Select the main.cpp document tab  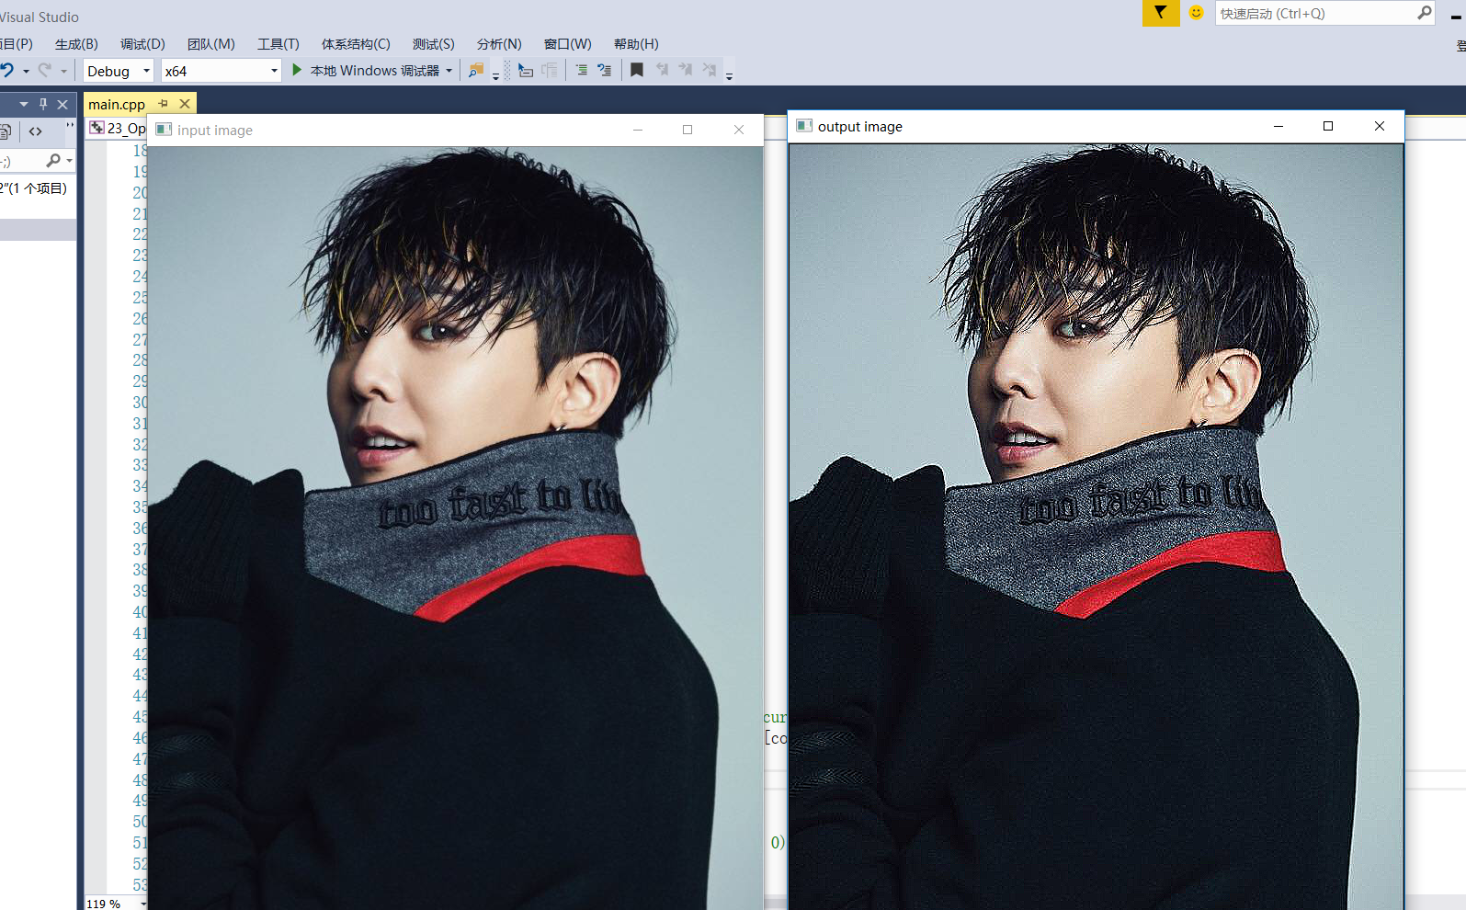click(x=117, y=104)
